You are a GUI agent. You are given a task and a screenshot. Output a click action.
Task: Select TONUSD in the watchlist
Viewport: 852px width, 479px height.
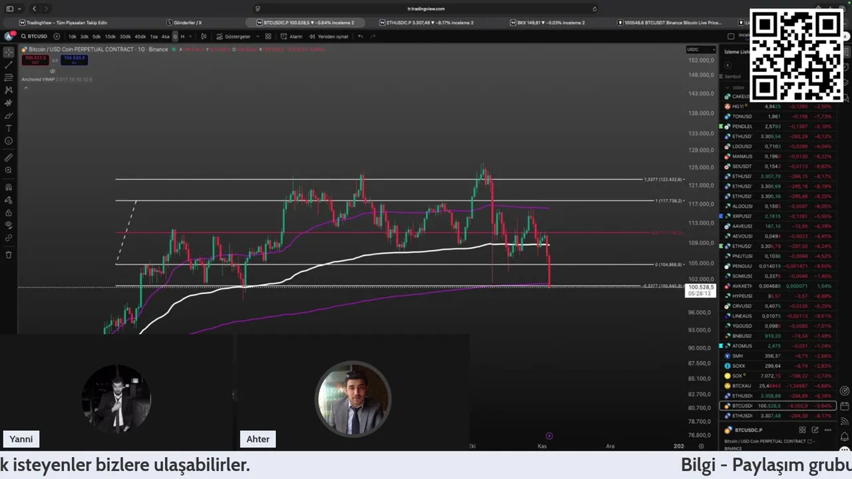coord(777,116)
